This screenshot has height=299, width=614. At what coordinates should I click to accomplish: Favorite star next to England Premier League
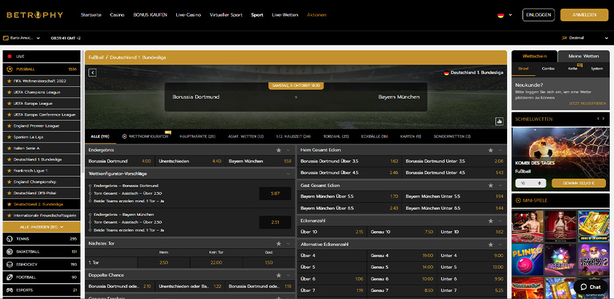(x=9, y=126)
